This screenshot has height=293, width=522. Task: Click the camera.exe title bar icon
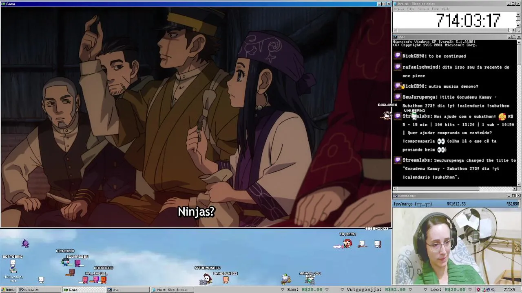click(x=395, y=196)
